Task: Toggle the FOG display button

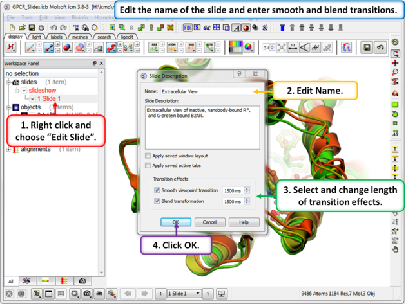Action: 188,28
